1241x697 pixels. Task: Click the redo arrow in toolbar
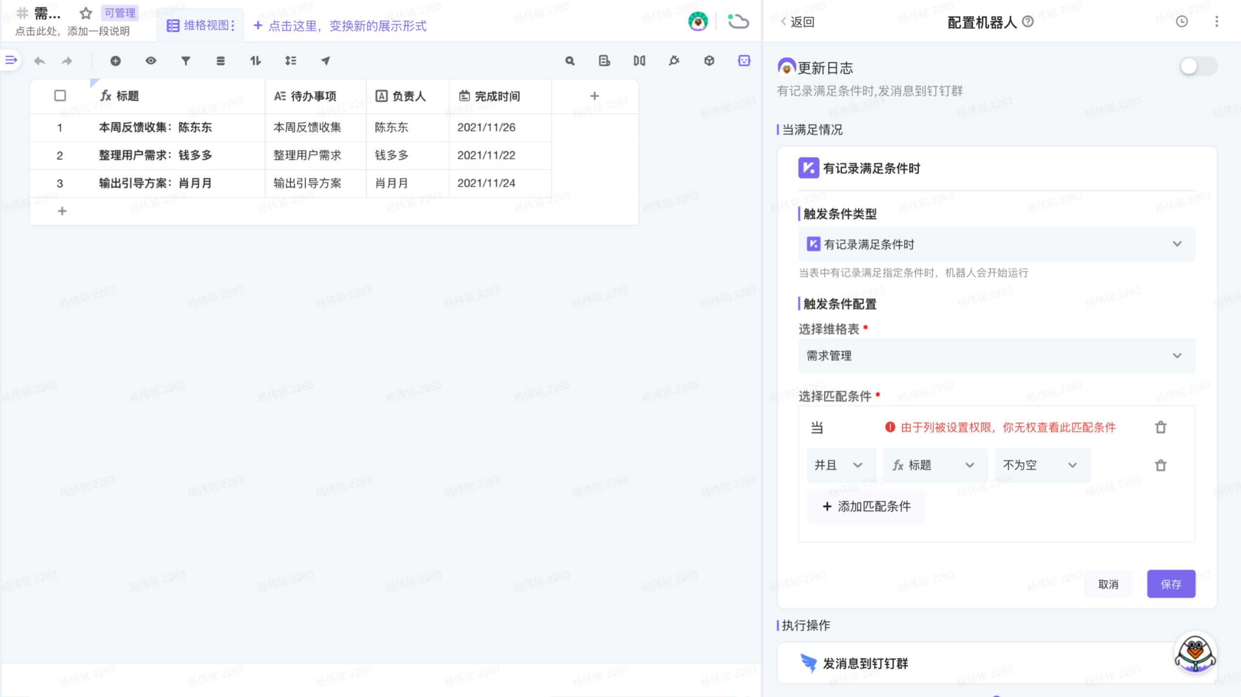(67, 61)
